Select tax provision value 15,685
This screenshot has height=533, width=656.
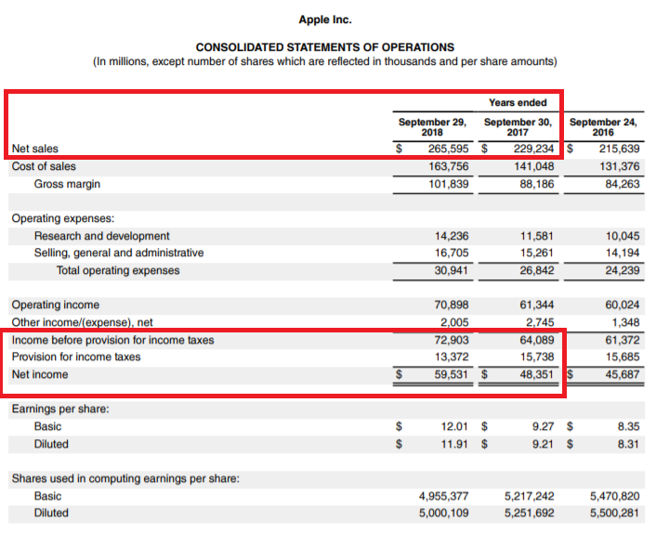(x=623, y=357)
